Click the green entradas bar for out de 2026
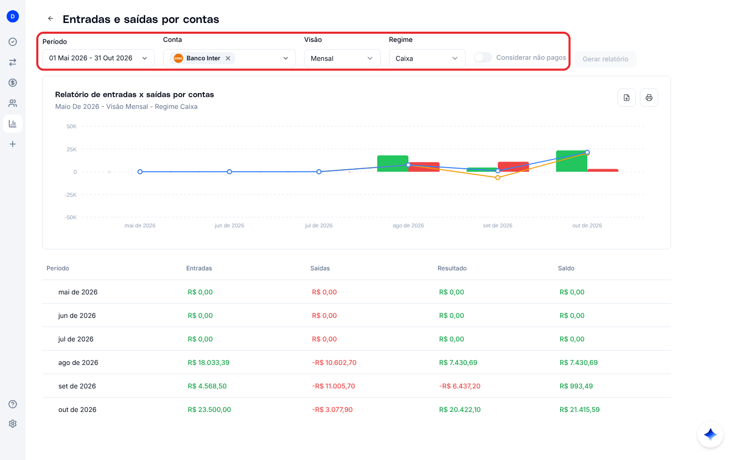736x460 pixels. [x=571, y=161]
